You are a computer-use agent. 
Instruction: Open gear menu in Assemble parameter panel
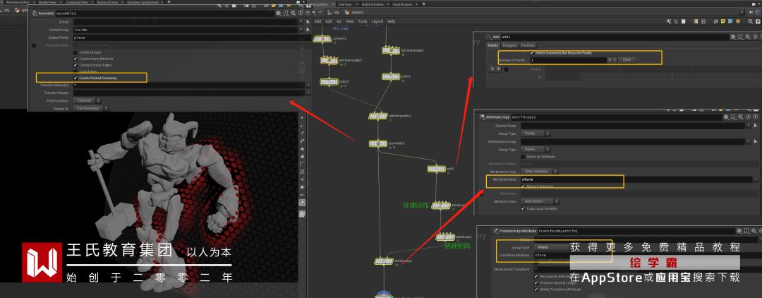click(x=279, y=13)
